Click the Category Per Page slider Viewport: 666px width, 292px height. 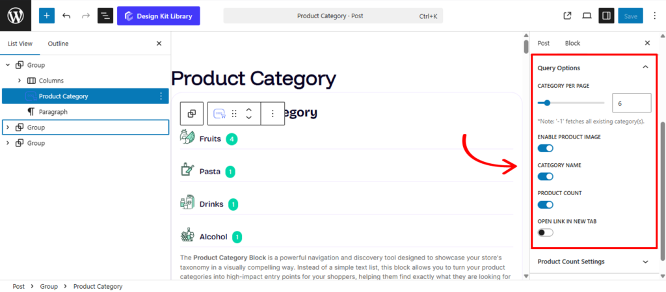(x=571, y=103)
